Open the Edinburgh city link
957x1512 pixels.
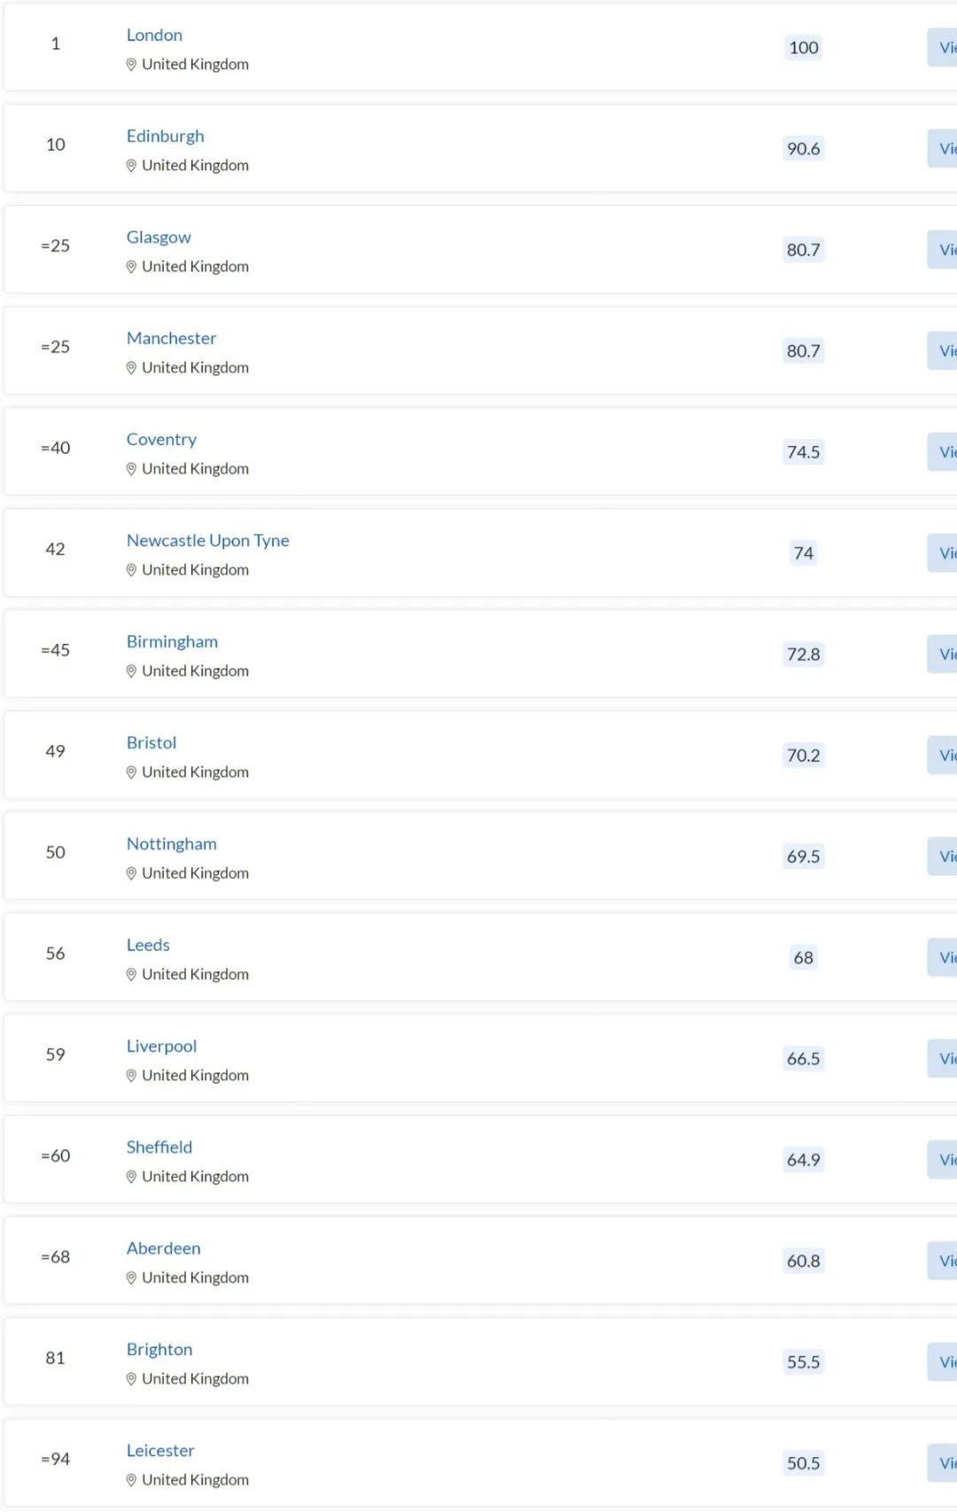pyautogui.click(x=165, y=136)
